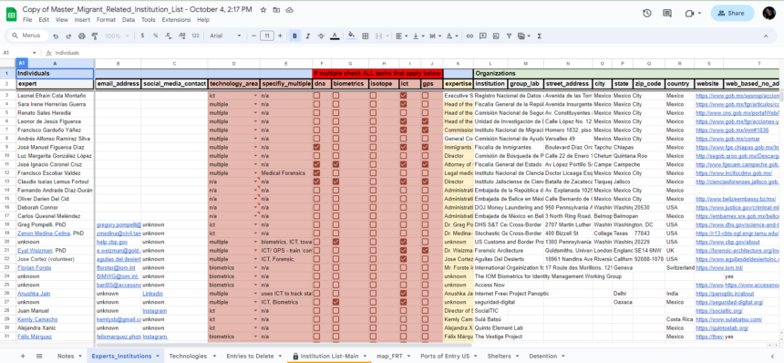Open Linkedin link in Anushka Jain row
Image resolution: width=784 pixels, height=363 pixels.
[152, 294]
